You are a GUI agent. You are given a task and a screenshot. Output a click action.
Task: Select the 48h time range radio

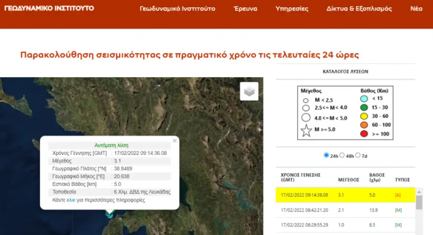tap(343, 155)
